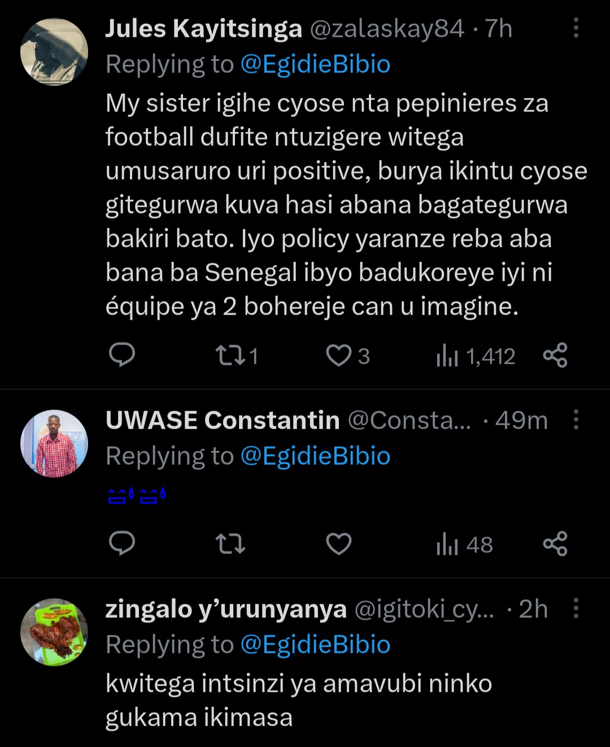Share Jules Kayitsinga's tweet
610x747 pixels.
555,355
